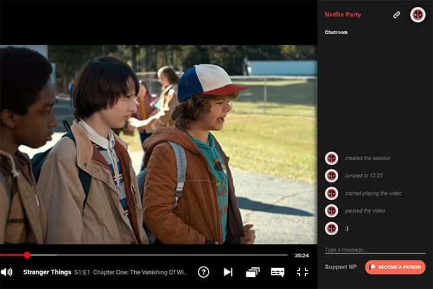Image resolution: width=433 pixels, height=289 pixels.
Task: Click the S1:E1 episode label
Action: pyautogui.click(x=82, y=272)
